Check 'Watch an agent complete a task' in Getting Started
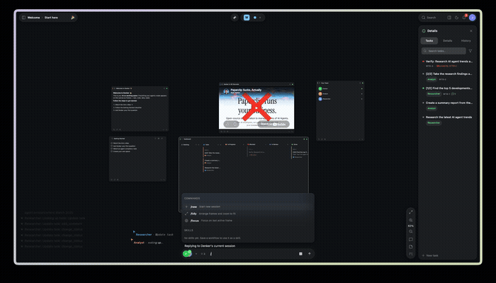Viewport: 496px width, 283px height. (x=112, y=149)
